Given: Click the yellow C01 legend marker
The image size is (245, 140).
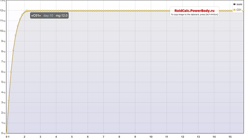Looking at the screenshot, I should click(x=234, y=10).
